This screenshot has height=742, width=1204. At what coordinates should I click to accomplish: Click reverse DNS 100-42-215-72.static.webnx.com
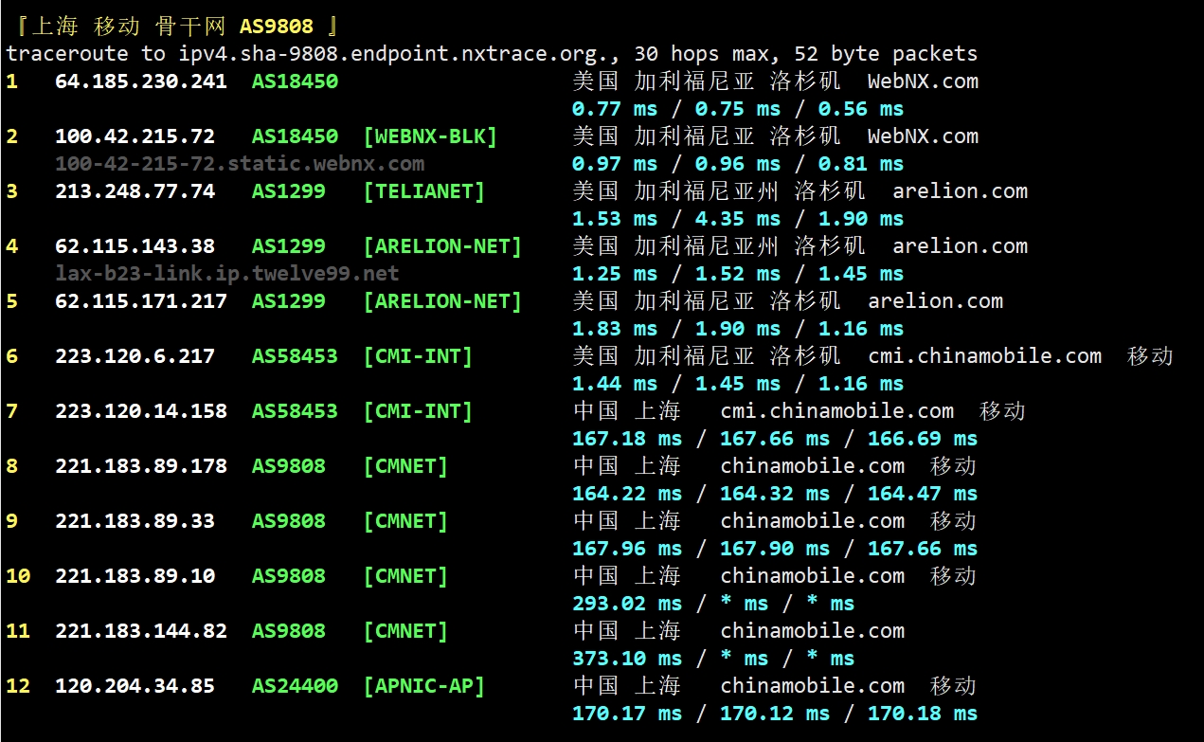240,164
